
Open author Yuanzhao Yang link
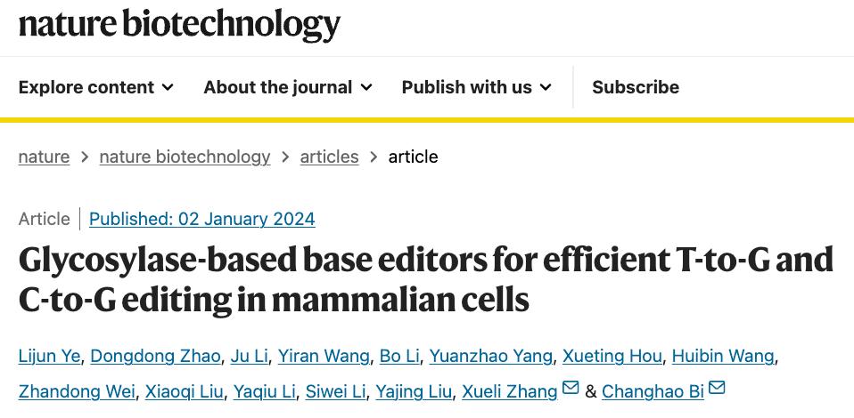click(490, 357)
